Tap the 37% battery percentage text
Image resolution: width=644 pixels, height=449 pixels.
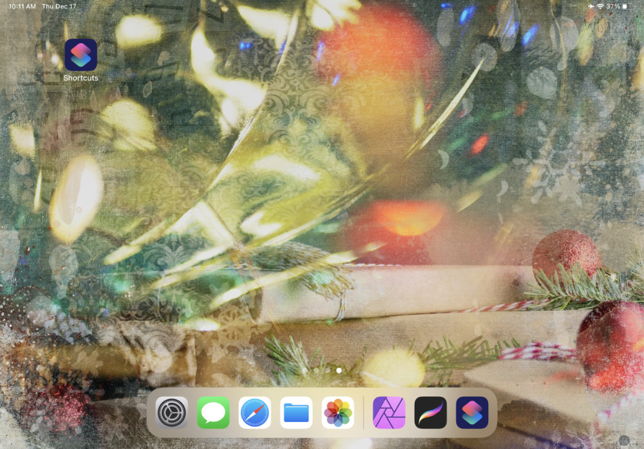coord(613,6)
